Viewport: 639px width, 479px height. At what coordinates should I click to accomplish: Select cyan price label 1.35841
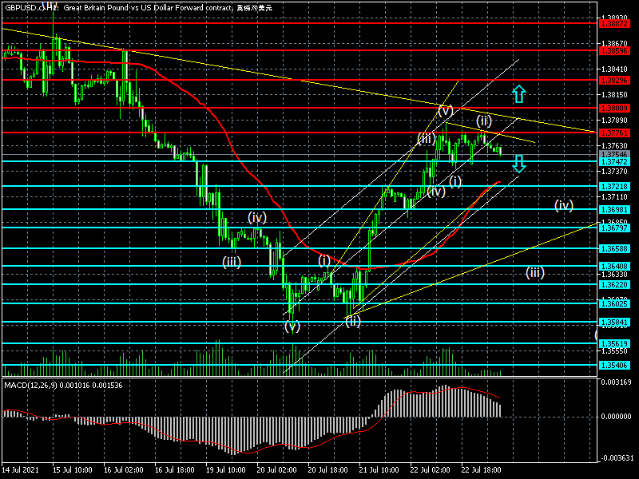(614, 323)
